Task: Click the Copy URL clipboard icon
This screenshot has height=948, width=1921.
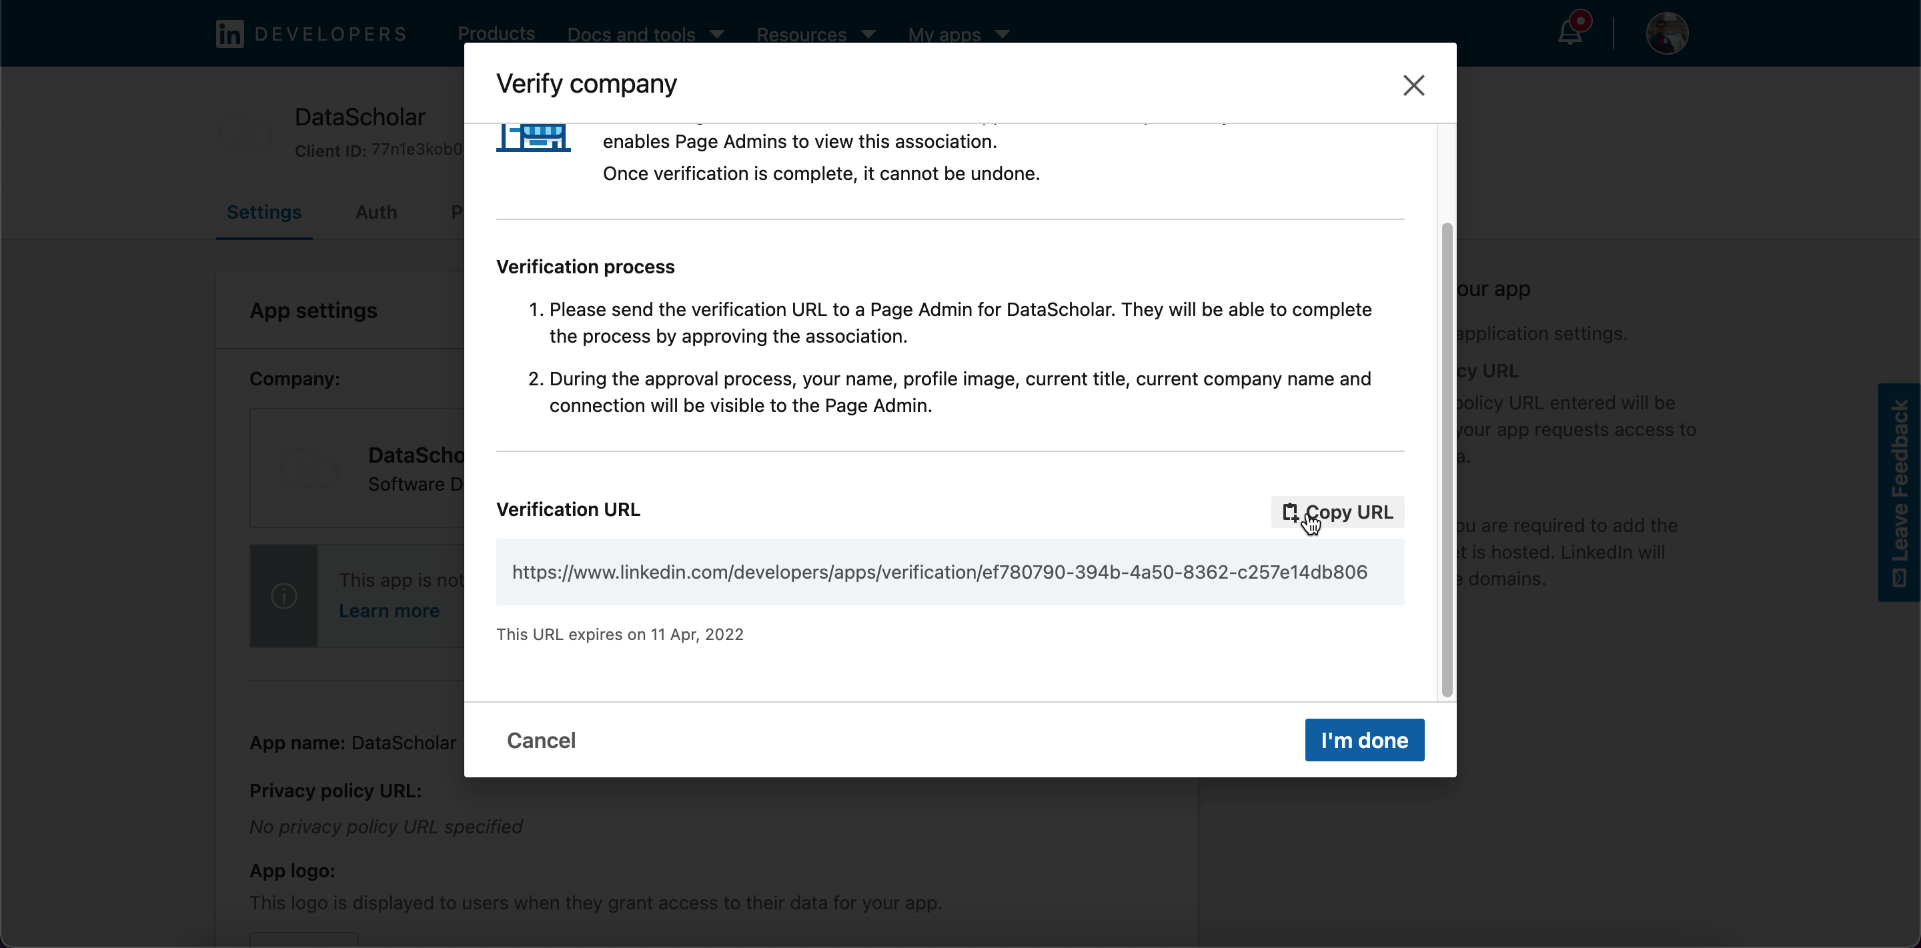Action: 1290,512
